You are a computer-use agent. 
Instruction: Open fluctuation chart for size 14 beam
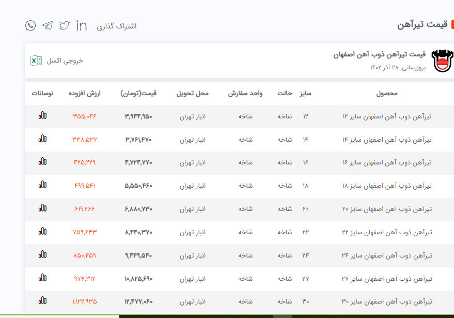pyautogui.click(x=42, y=139)
